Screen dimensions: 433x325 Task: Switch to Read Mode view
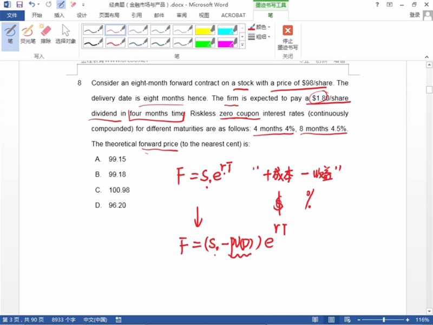(315, 320)
